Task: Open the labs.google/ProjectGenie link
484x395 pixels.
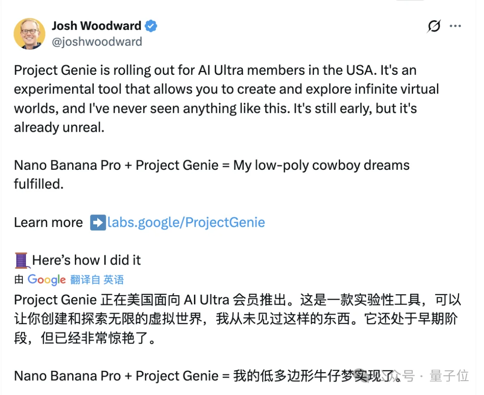Action: click(185, 222)
